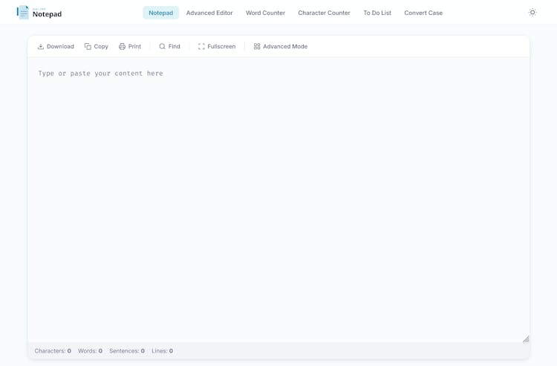The image size is (557, 366).
Task: Navigate to the Convert Case tab
Action: click(423, 13)
